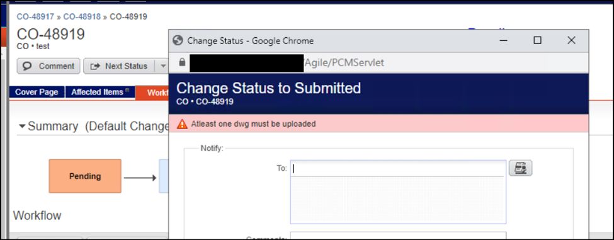Click the red warning triangle icon
This screenshot has height=240, width=614.
tap(182, 124)
